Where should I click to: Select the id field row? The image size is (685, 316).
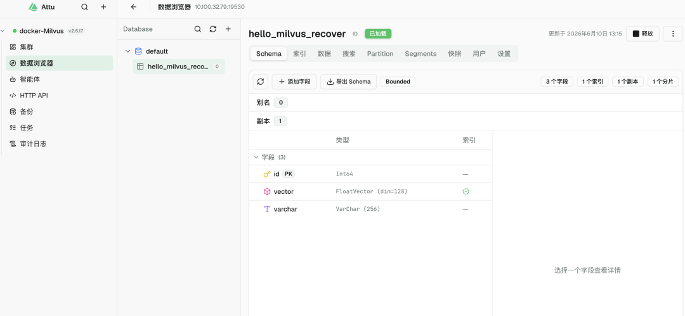point(370,174)
